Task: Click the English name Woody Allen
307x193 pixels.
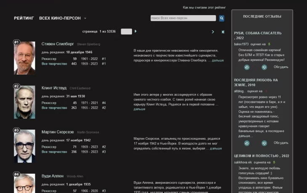Action: click(x=75, y=176)
